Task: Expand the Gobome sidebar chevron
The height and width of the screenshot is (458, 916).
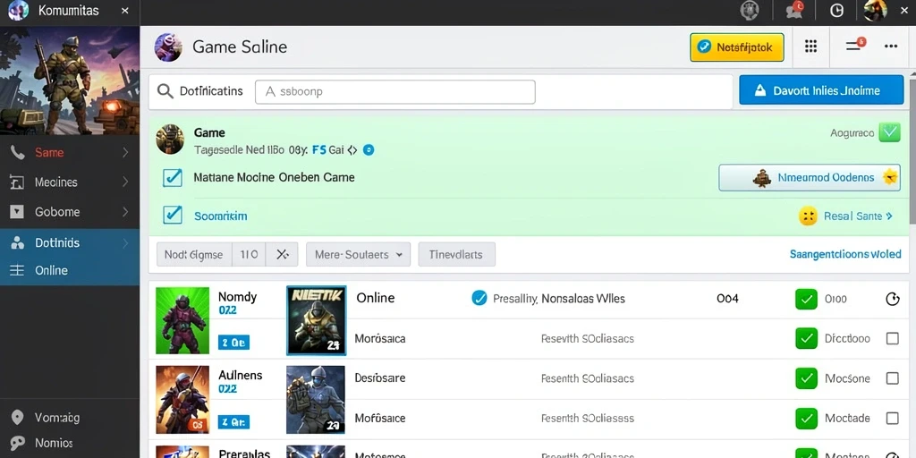Action: tap(125, 212)
